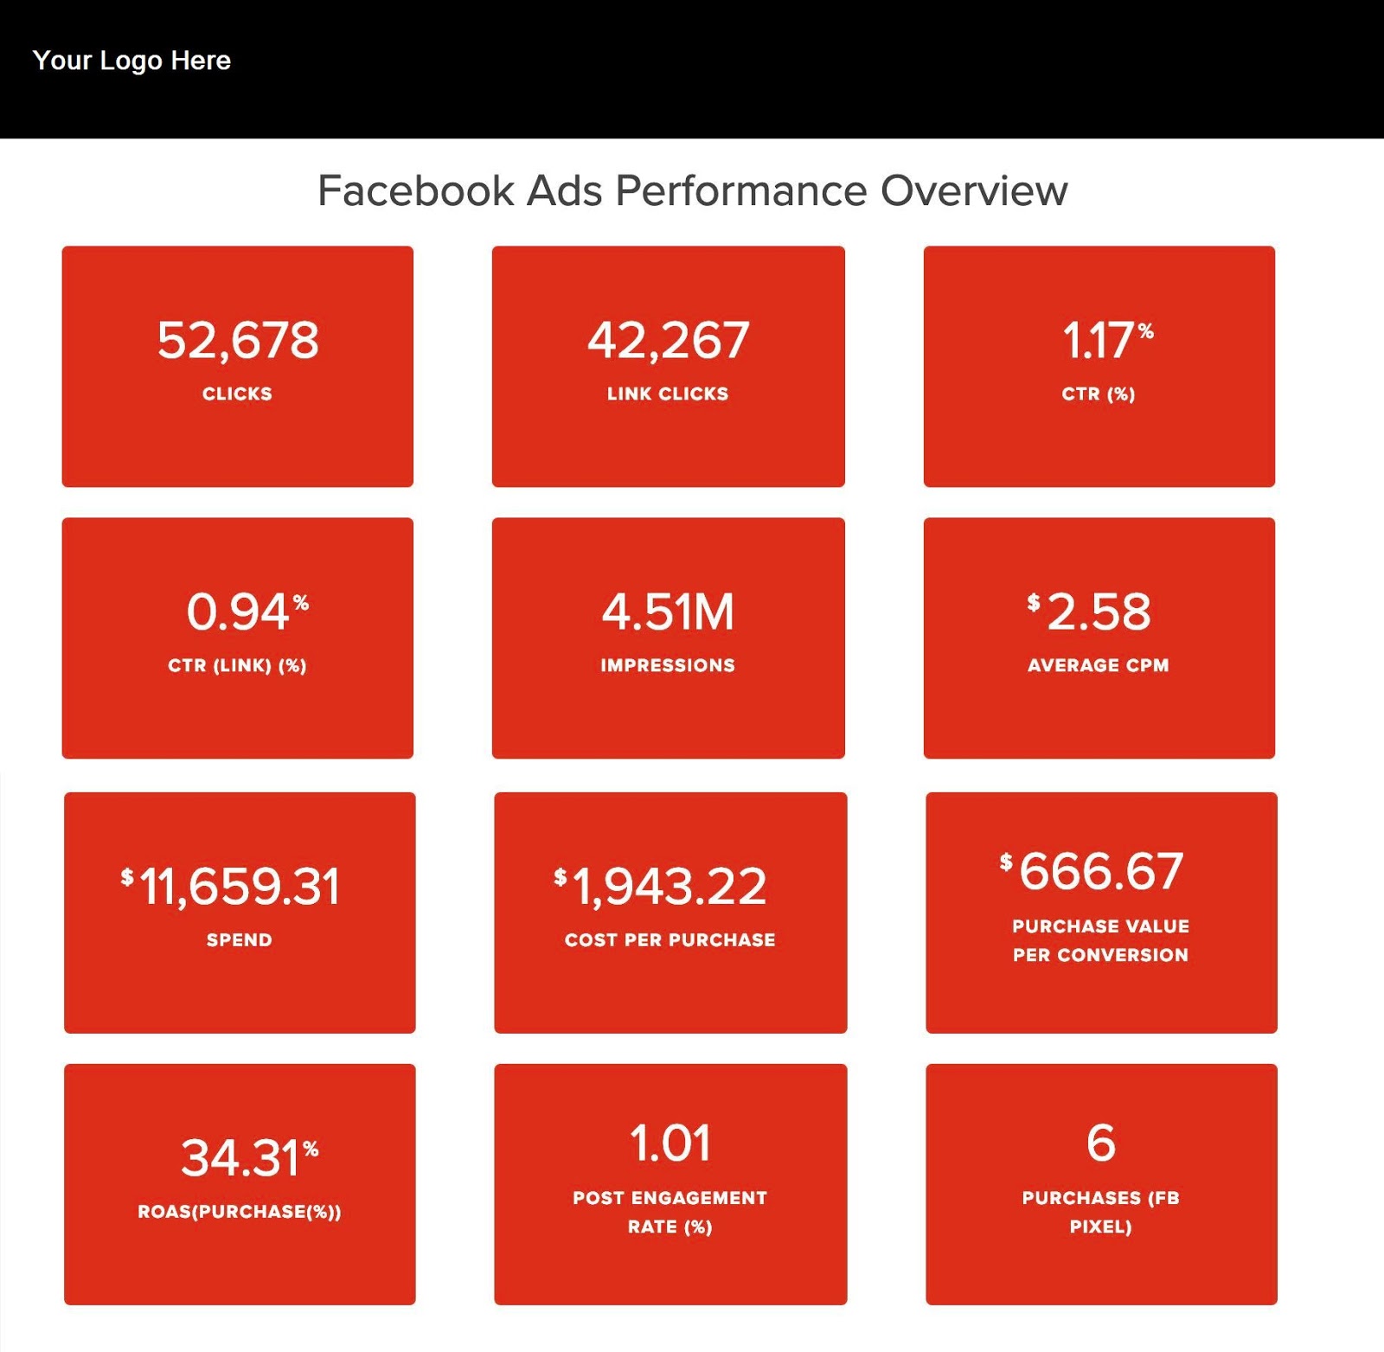This screenshot has height=1352, width=1384.
Task: Click the CTR (Link) (%) card
Action: [237, 637]
